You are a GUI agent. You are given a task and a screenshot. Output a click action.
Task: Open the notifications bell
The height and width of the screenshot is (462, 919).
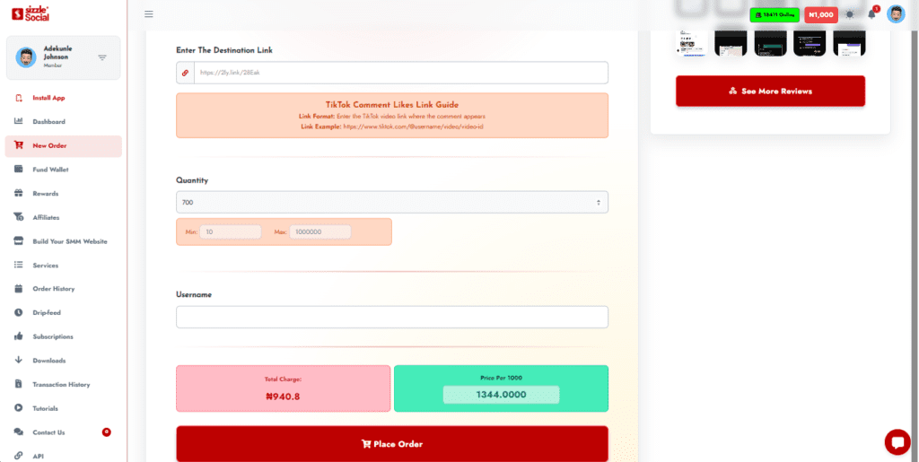tap(871, 14)
